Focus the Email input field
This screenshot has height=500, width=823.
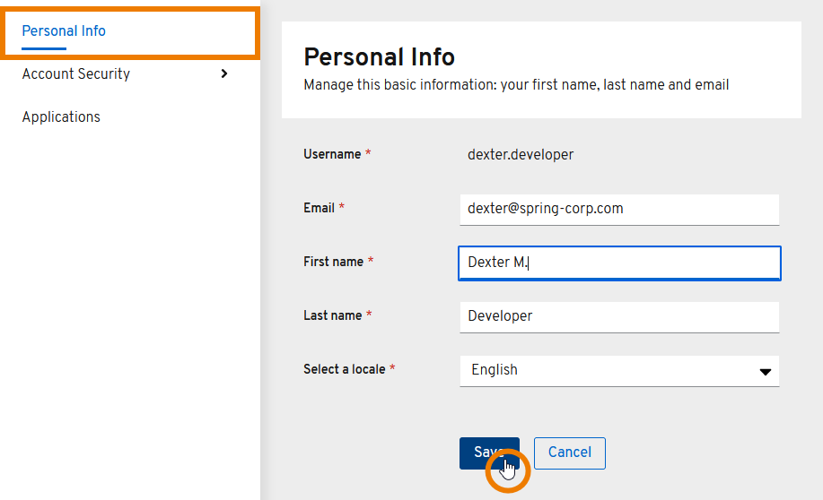coord(618,209)
